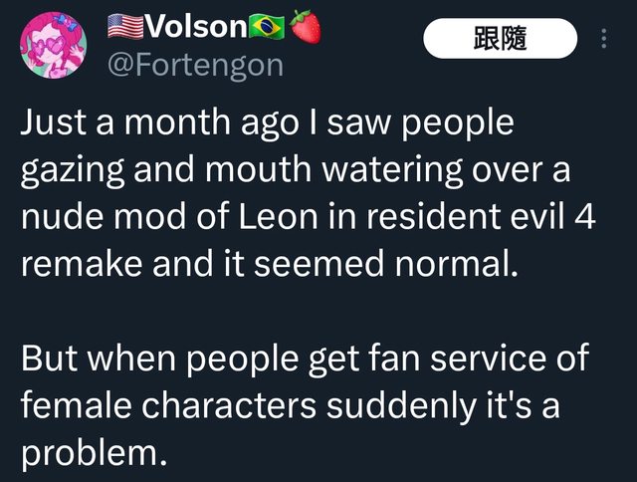Viewport: 637px width, 482px height.
Task: Click the word "remake" in the tweet
Action: tap(71, 263)
